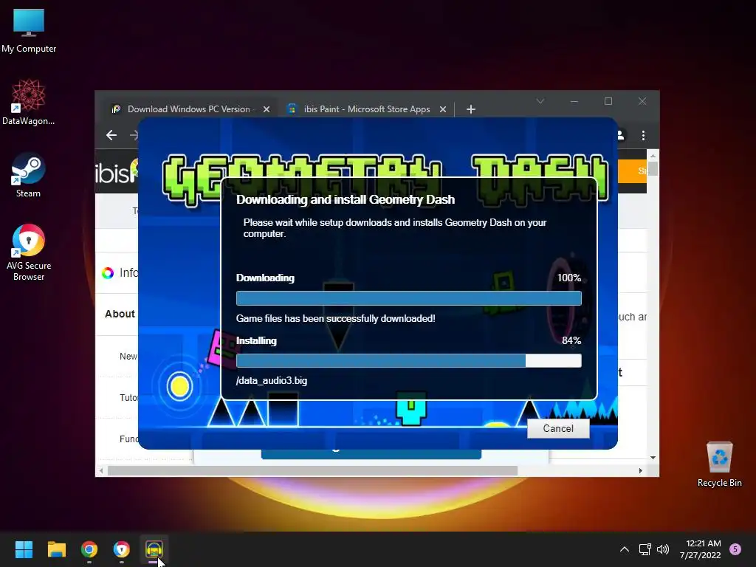Viewport: 756px width, 567px height.
Task: Open My Computer desktop icon
Action: click(29, 31)
